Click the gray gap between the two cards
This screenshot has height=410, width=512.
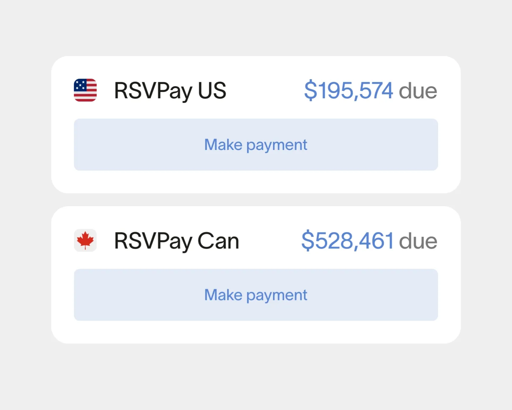(x=256, y=200)
